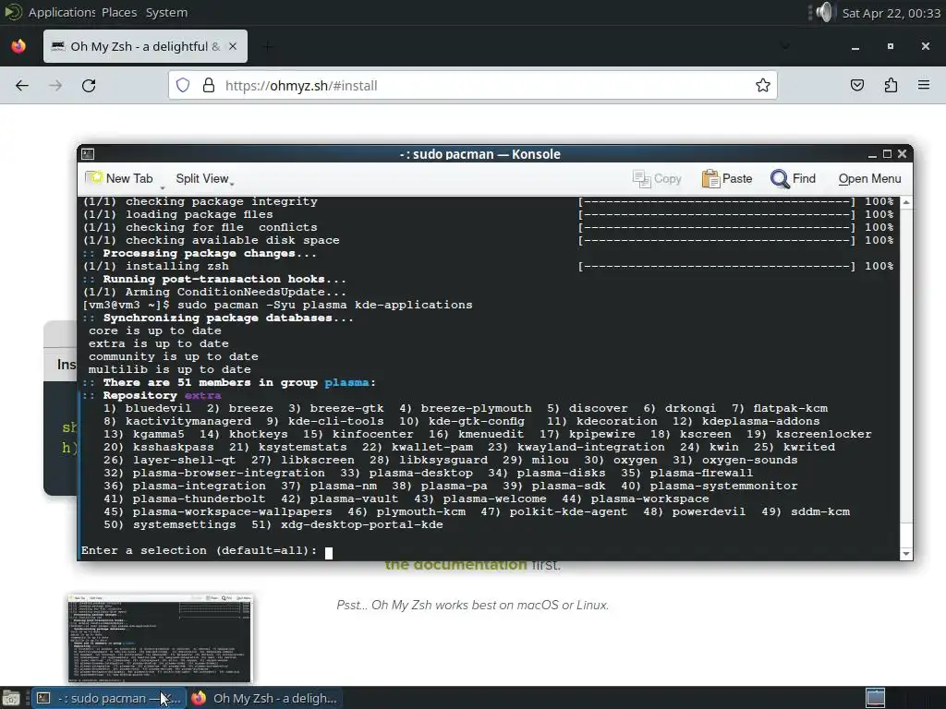The image size is (946, 709).
Task: Close the Oh My Zsh browser tab
Action: [232, 46]
